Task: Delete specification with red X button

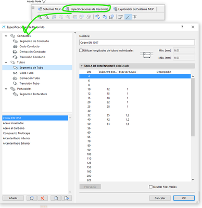Action: tap(42, 198)
